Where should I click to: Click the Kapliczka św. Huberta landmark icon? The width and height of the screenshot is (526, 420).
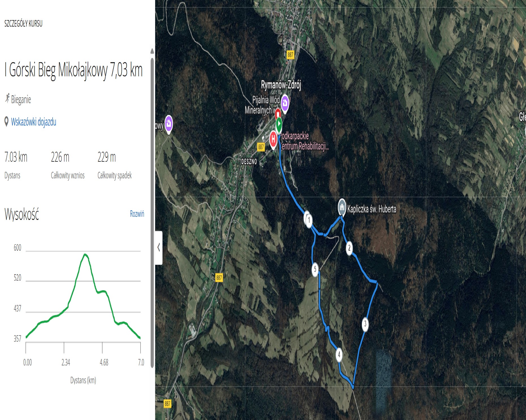point(342,207)
